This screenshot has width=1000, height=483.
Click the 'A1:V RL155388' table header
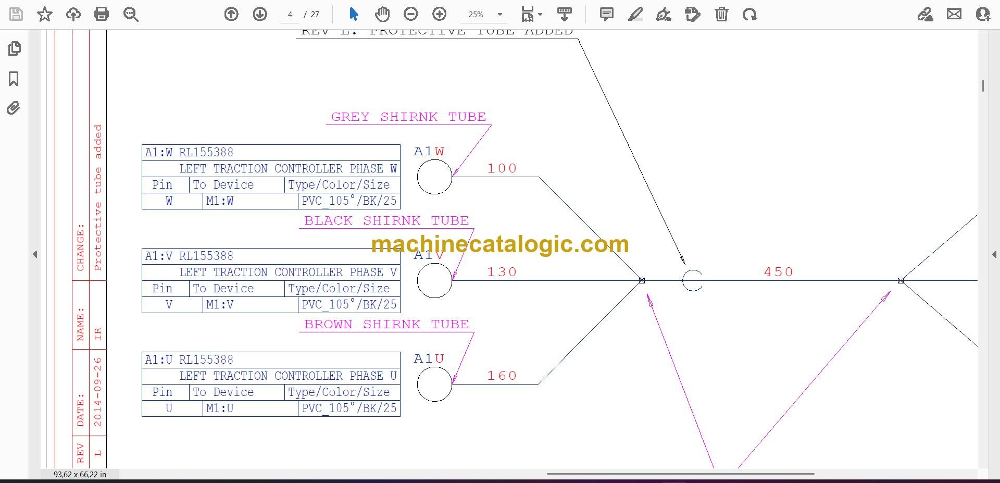click(x=271, y=256)
